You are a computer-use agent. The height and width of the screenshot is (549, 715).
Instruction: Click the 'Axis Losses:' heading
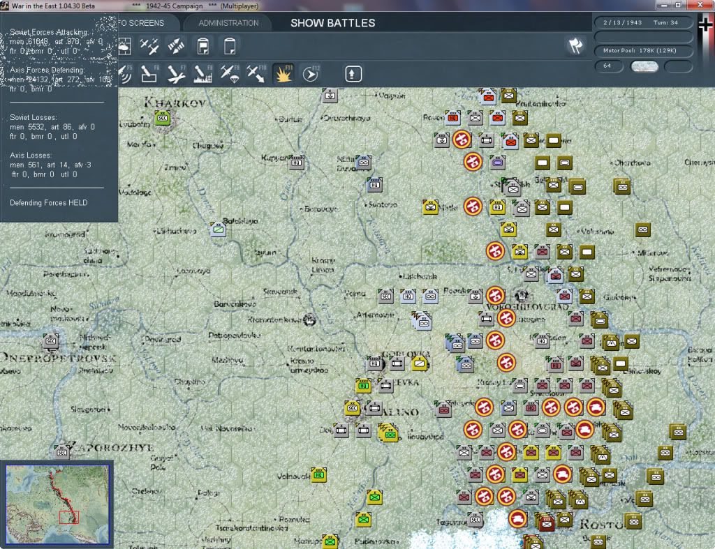coord(31,156)
